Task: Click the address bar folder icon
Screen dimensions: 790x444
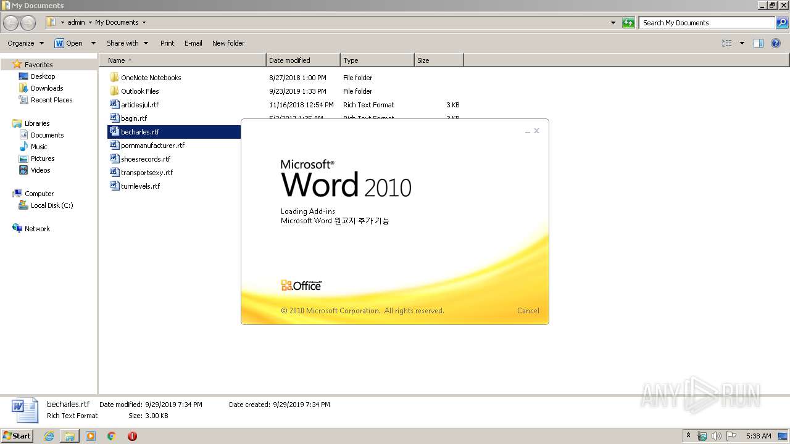Action: tap(52, 23)
